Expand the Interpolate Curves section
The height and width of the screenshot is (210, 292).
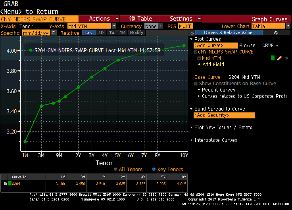pyautogui.click(x=215, y=140)
